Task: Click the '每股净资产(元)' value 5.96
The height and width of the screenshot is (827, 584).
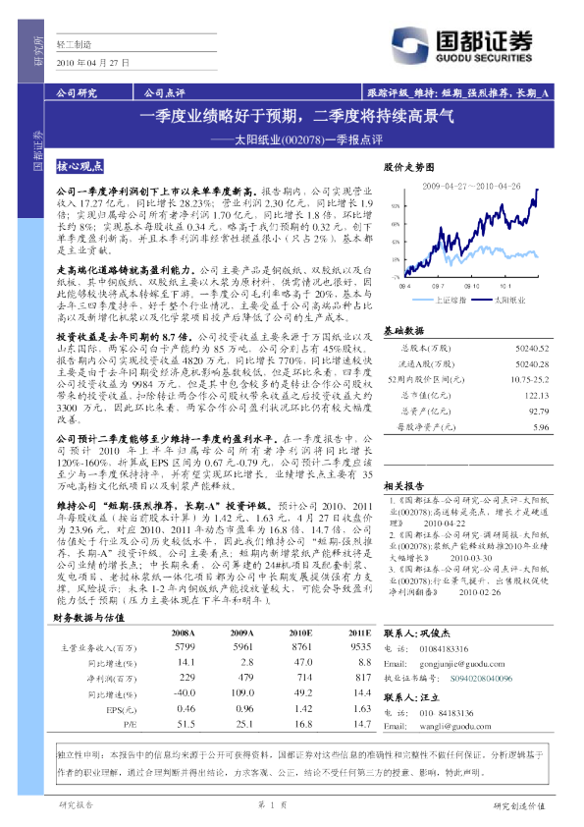Action: point(541,427)
